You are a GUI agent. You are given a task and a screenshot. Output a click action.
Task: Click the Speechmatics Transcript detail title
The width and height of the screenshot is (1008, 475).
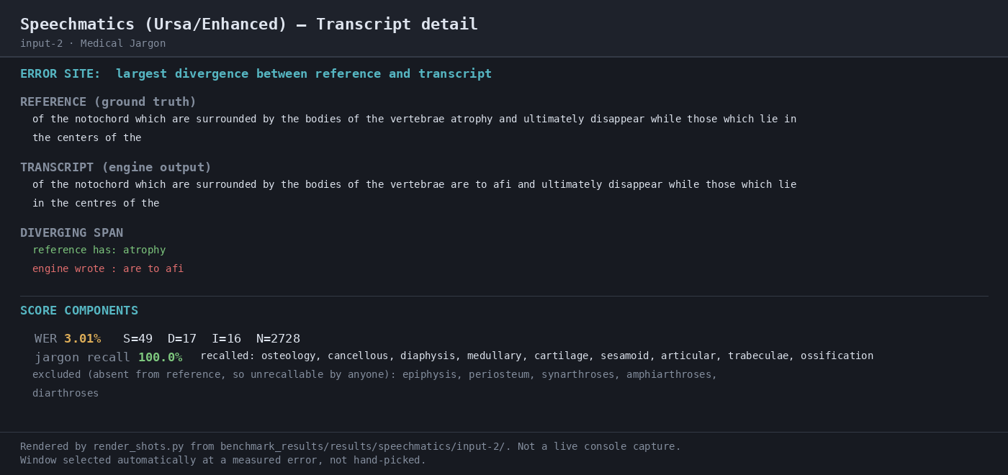tap(249, 24)
